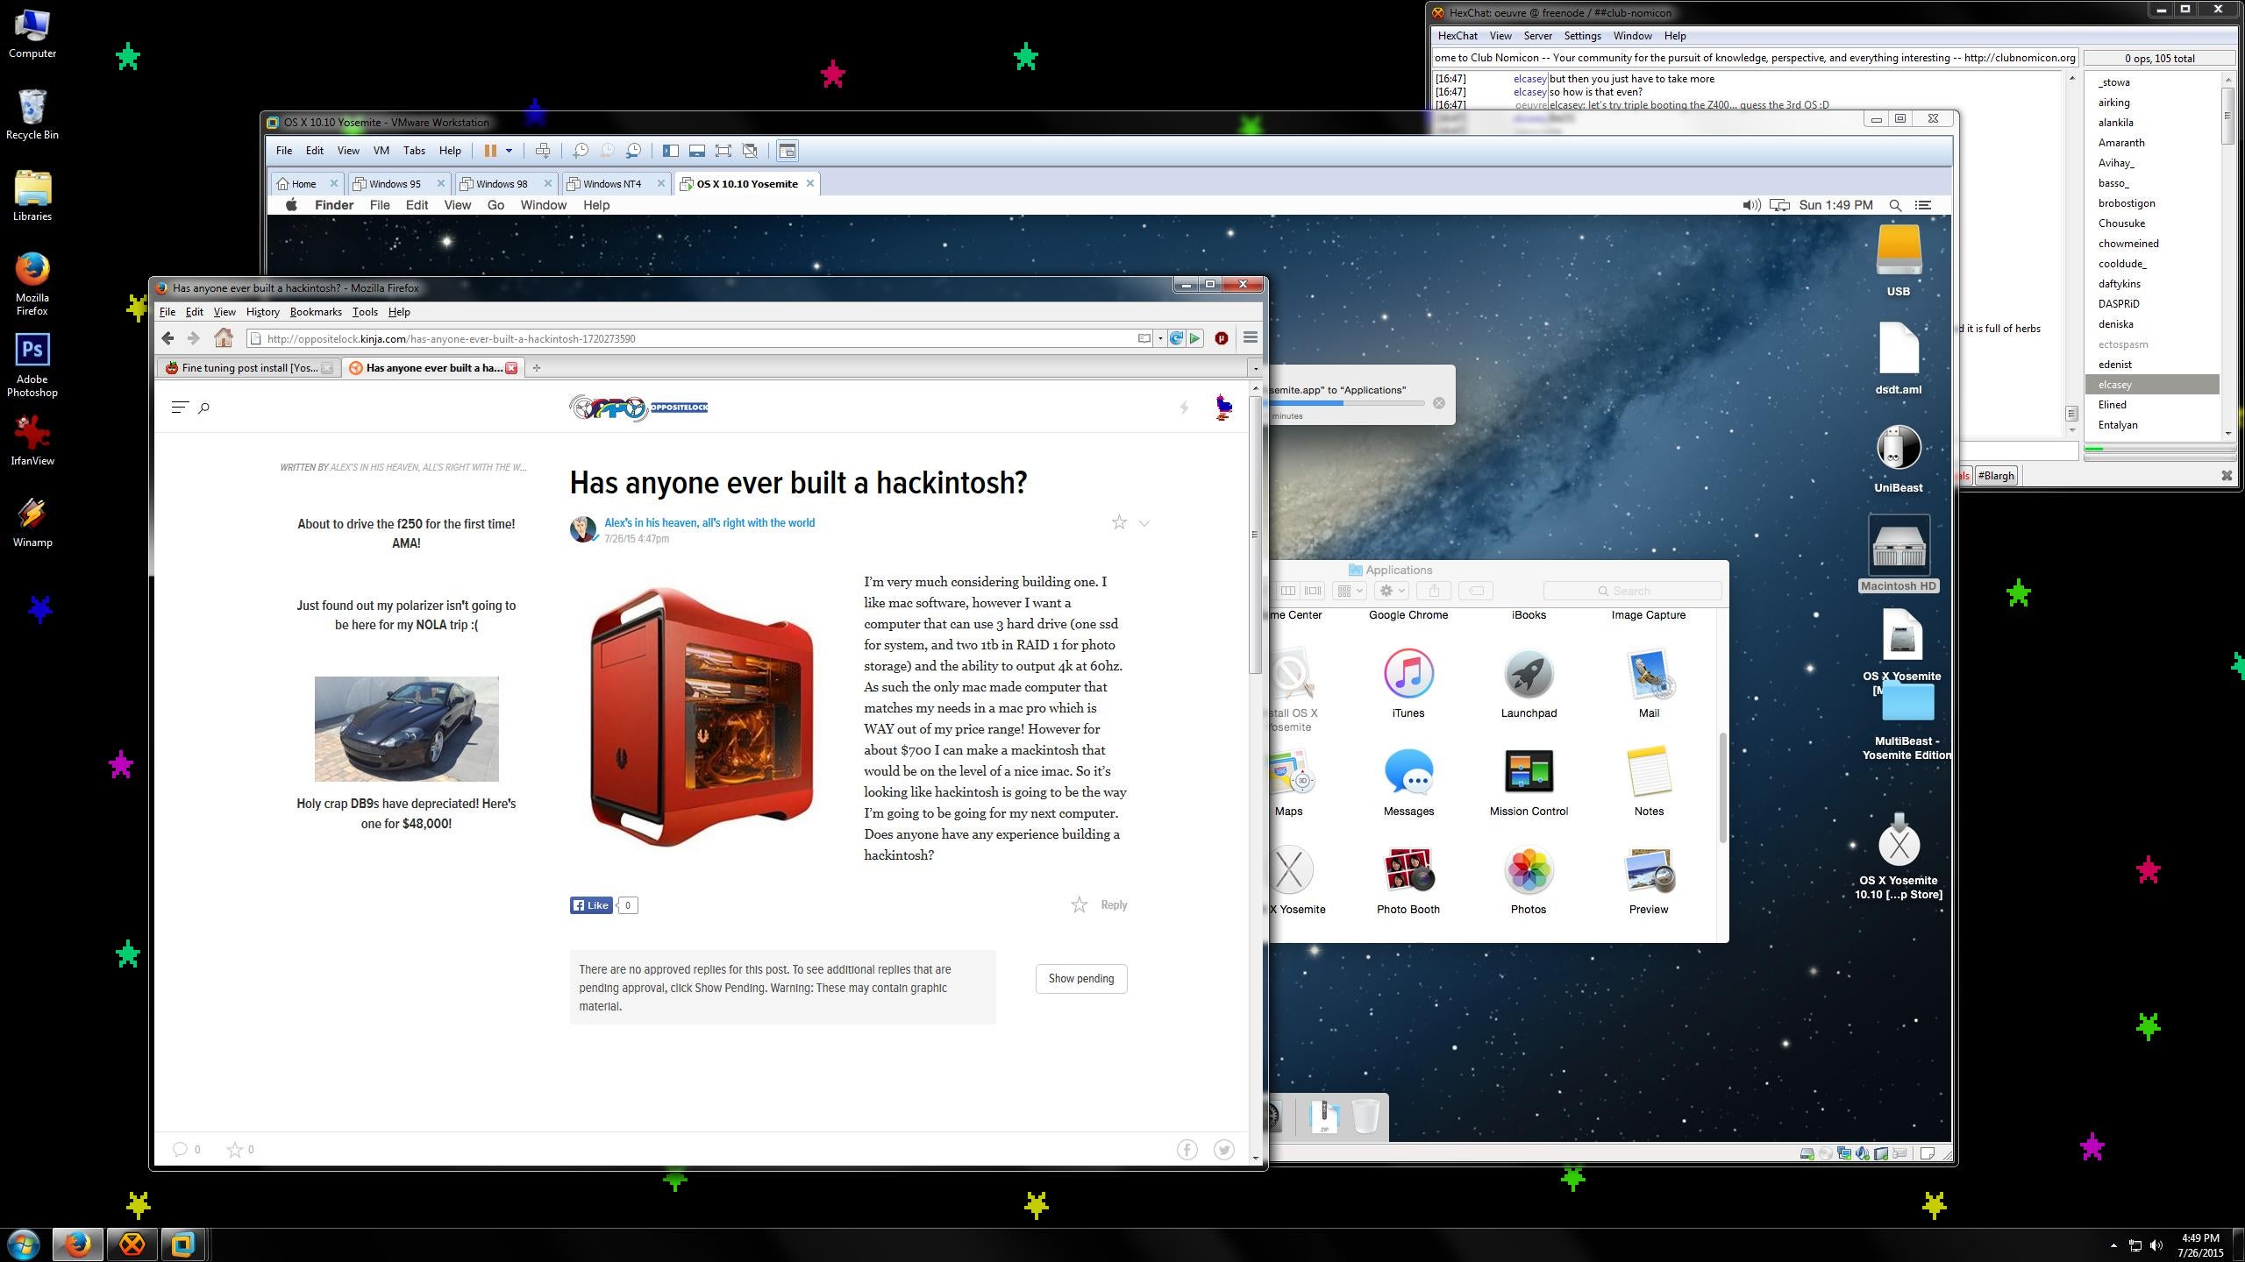This screenshot has width=2245, height=1262.
Task: Click the Facebook Like button
Action: click(591, 905)
